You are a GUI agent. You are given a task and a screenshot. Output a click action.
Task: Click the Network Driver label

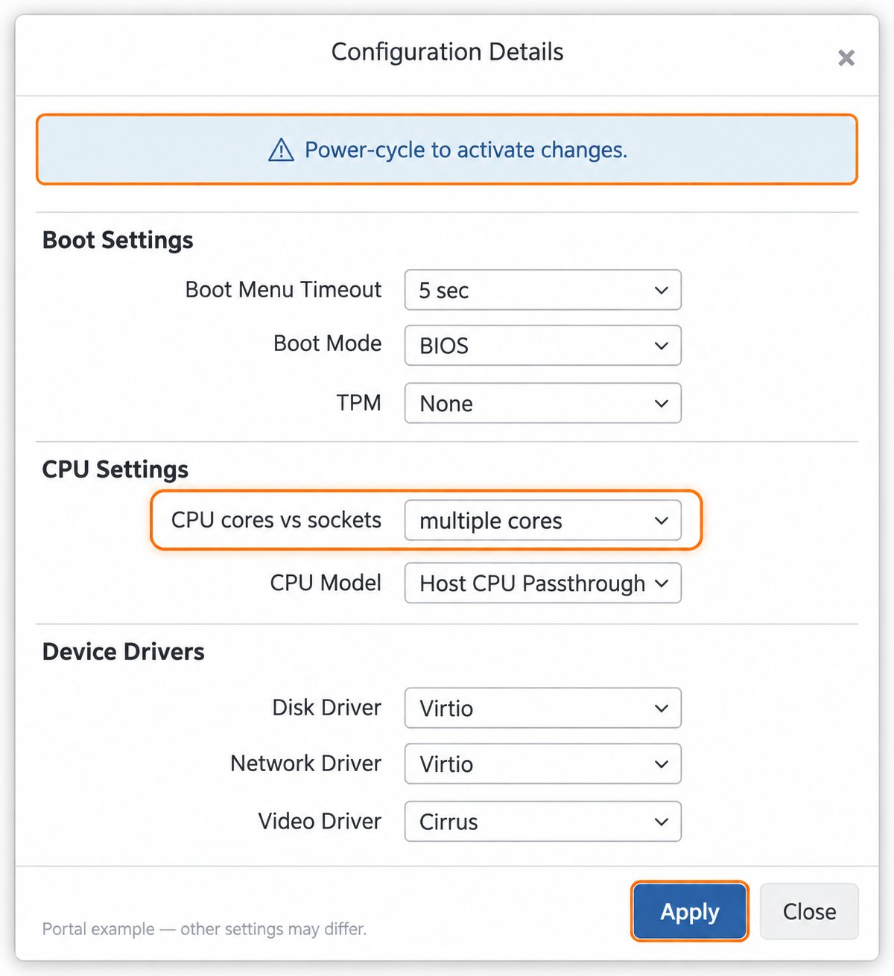tap(306, 764)
